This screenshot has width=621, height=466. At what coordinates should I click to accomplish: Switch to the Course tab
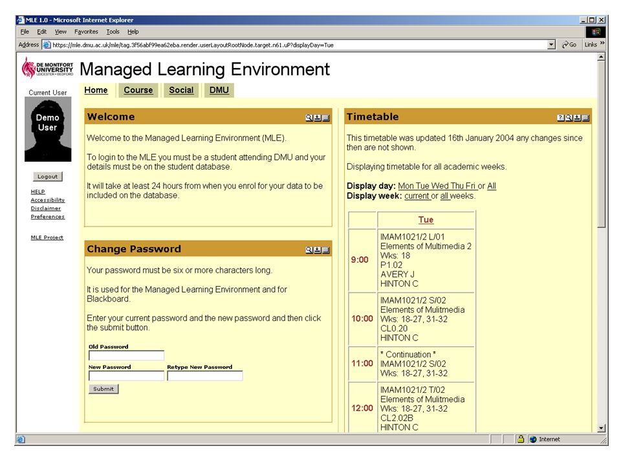[x=138, y=91]
